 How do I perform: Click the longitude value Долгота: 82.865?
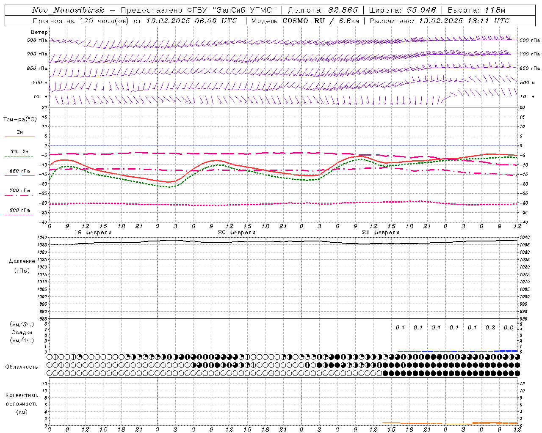322,10
